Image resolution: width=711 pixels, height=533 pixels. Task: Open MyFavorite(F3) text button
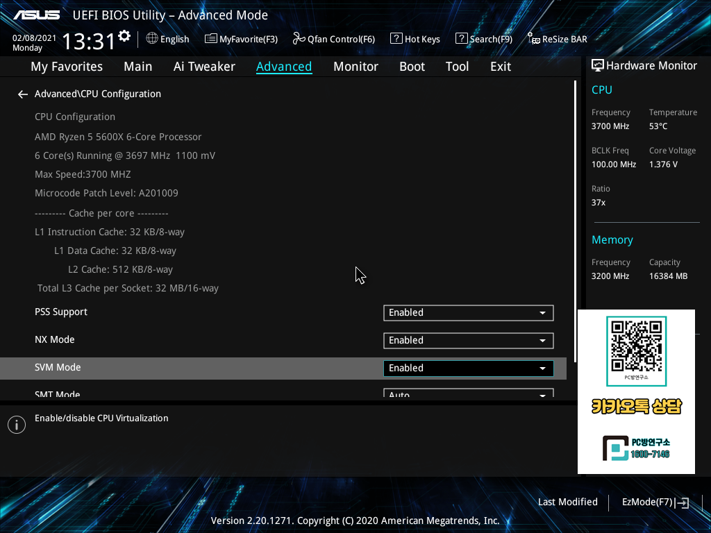pos(249,39)
